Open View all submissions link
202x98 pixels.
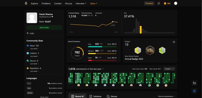[166, 96]
